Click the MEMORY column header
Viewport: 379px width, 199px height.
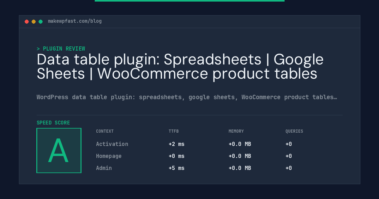click(x=236, y=131)
